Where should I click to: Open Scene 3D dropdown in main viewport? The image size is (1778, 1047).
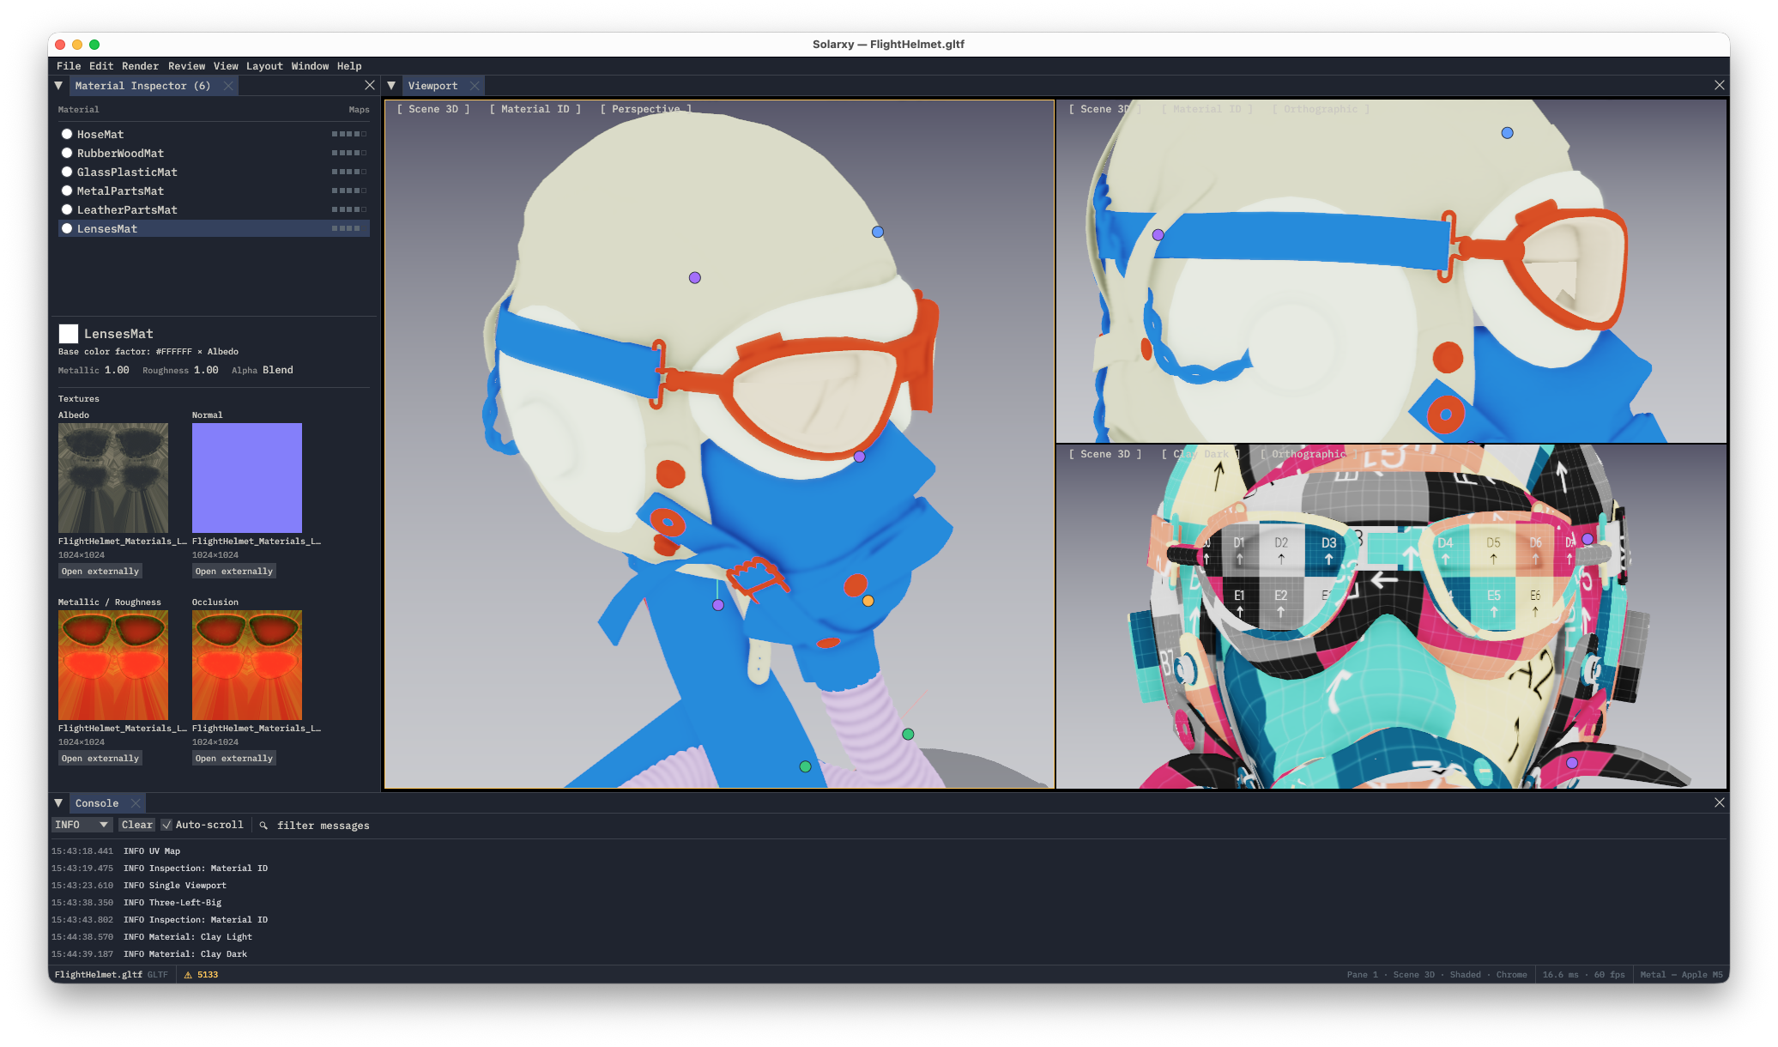tap(433, 109)
